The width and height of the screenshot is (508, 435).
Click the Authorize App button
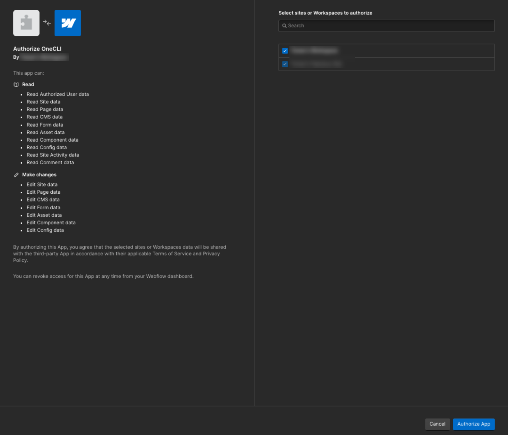474,424
